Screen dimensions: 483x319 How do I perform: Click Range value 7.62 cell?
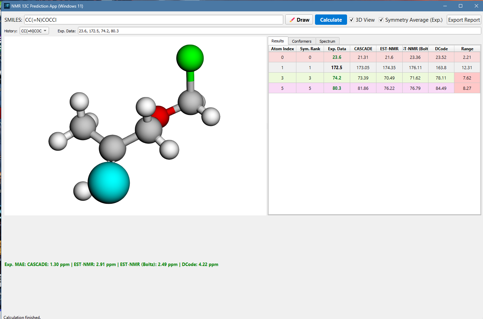(x=467, y=78)
